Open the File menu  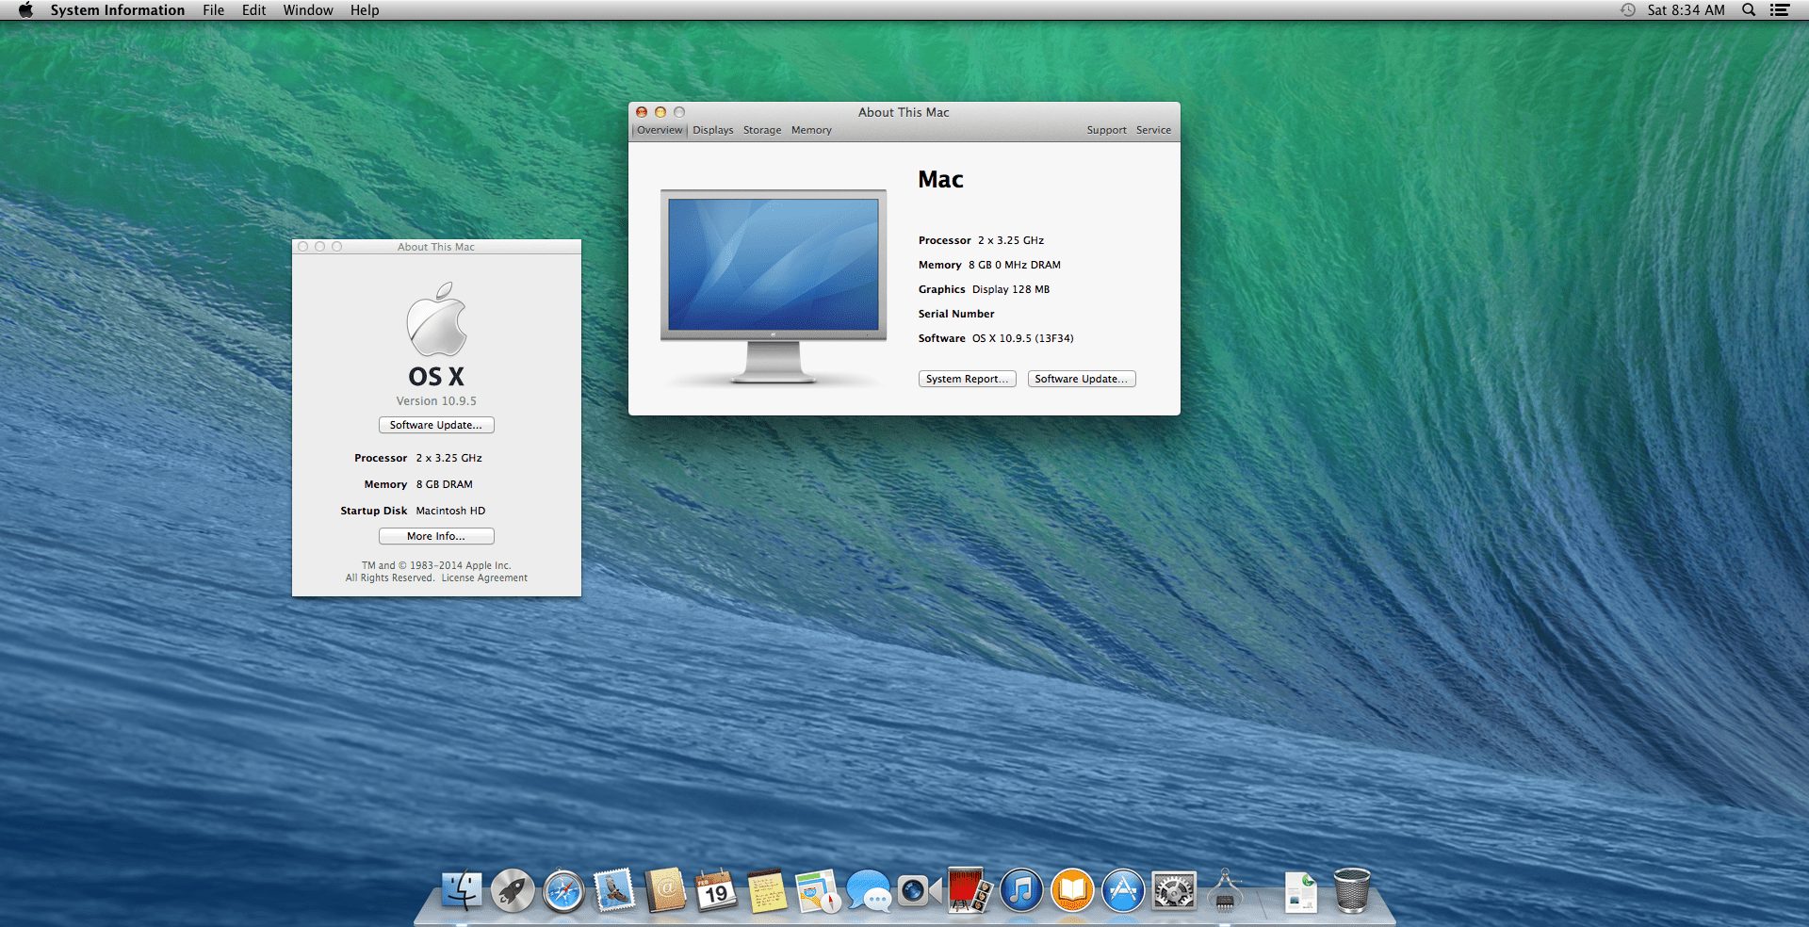[x=214, y=10]
